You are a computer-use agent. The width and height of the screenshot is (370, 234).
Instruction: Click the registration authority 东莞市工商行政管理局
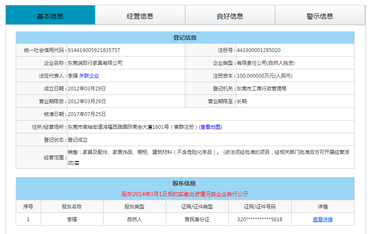(261, 89)
